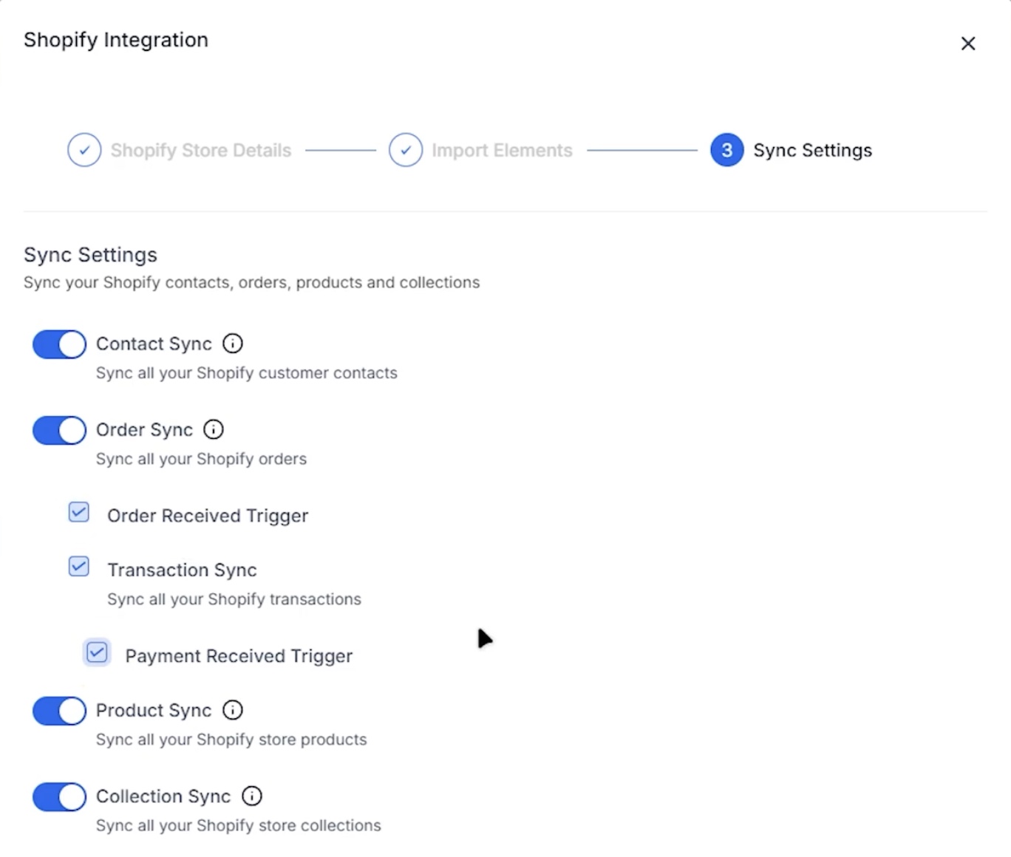Uncheck the Transaction Sync checkbox
Viewport: 1011px width, 857px height.
[x=79, y=567]
